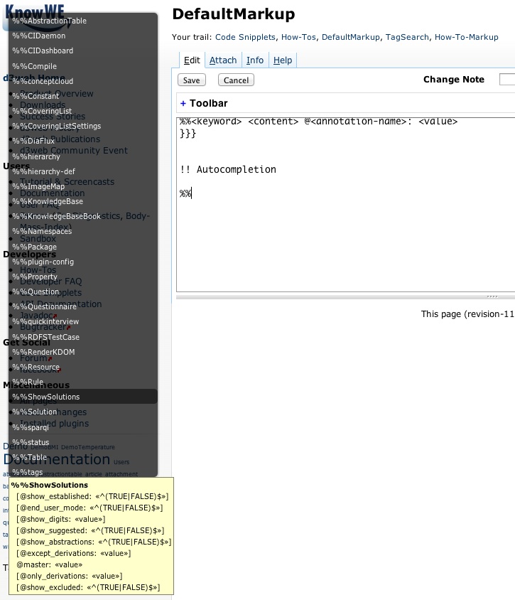Choose %%DiaFlux from suggestions
The height and width of the screenshot is (600, 515).
83,141
